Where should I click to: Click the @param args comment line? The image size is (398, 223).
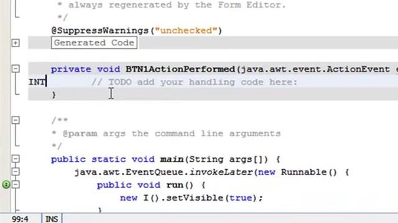click(166, 134)
